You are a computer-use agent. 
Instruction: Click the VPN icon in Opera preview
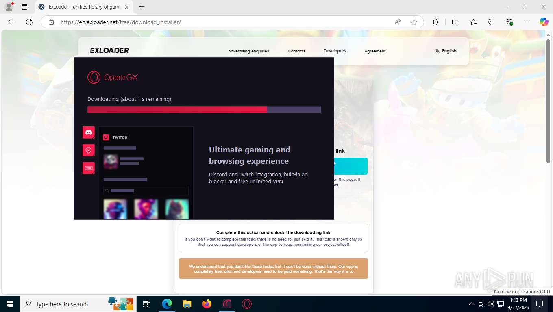tap(89, 168)
